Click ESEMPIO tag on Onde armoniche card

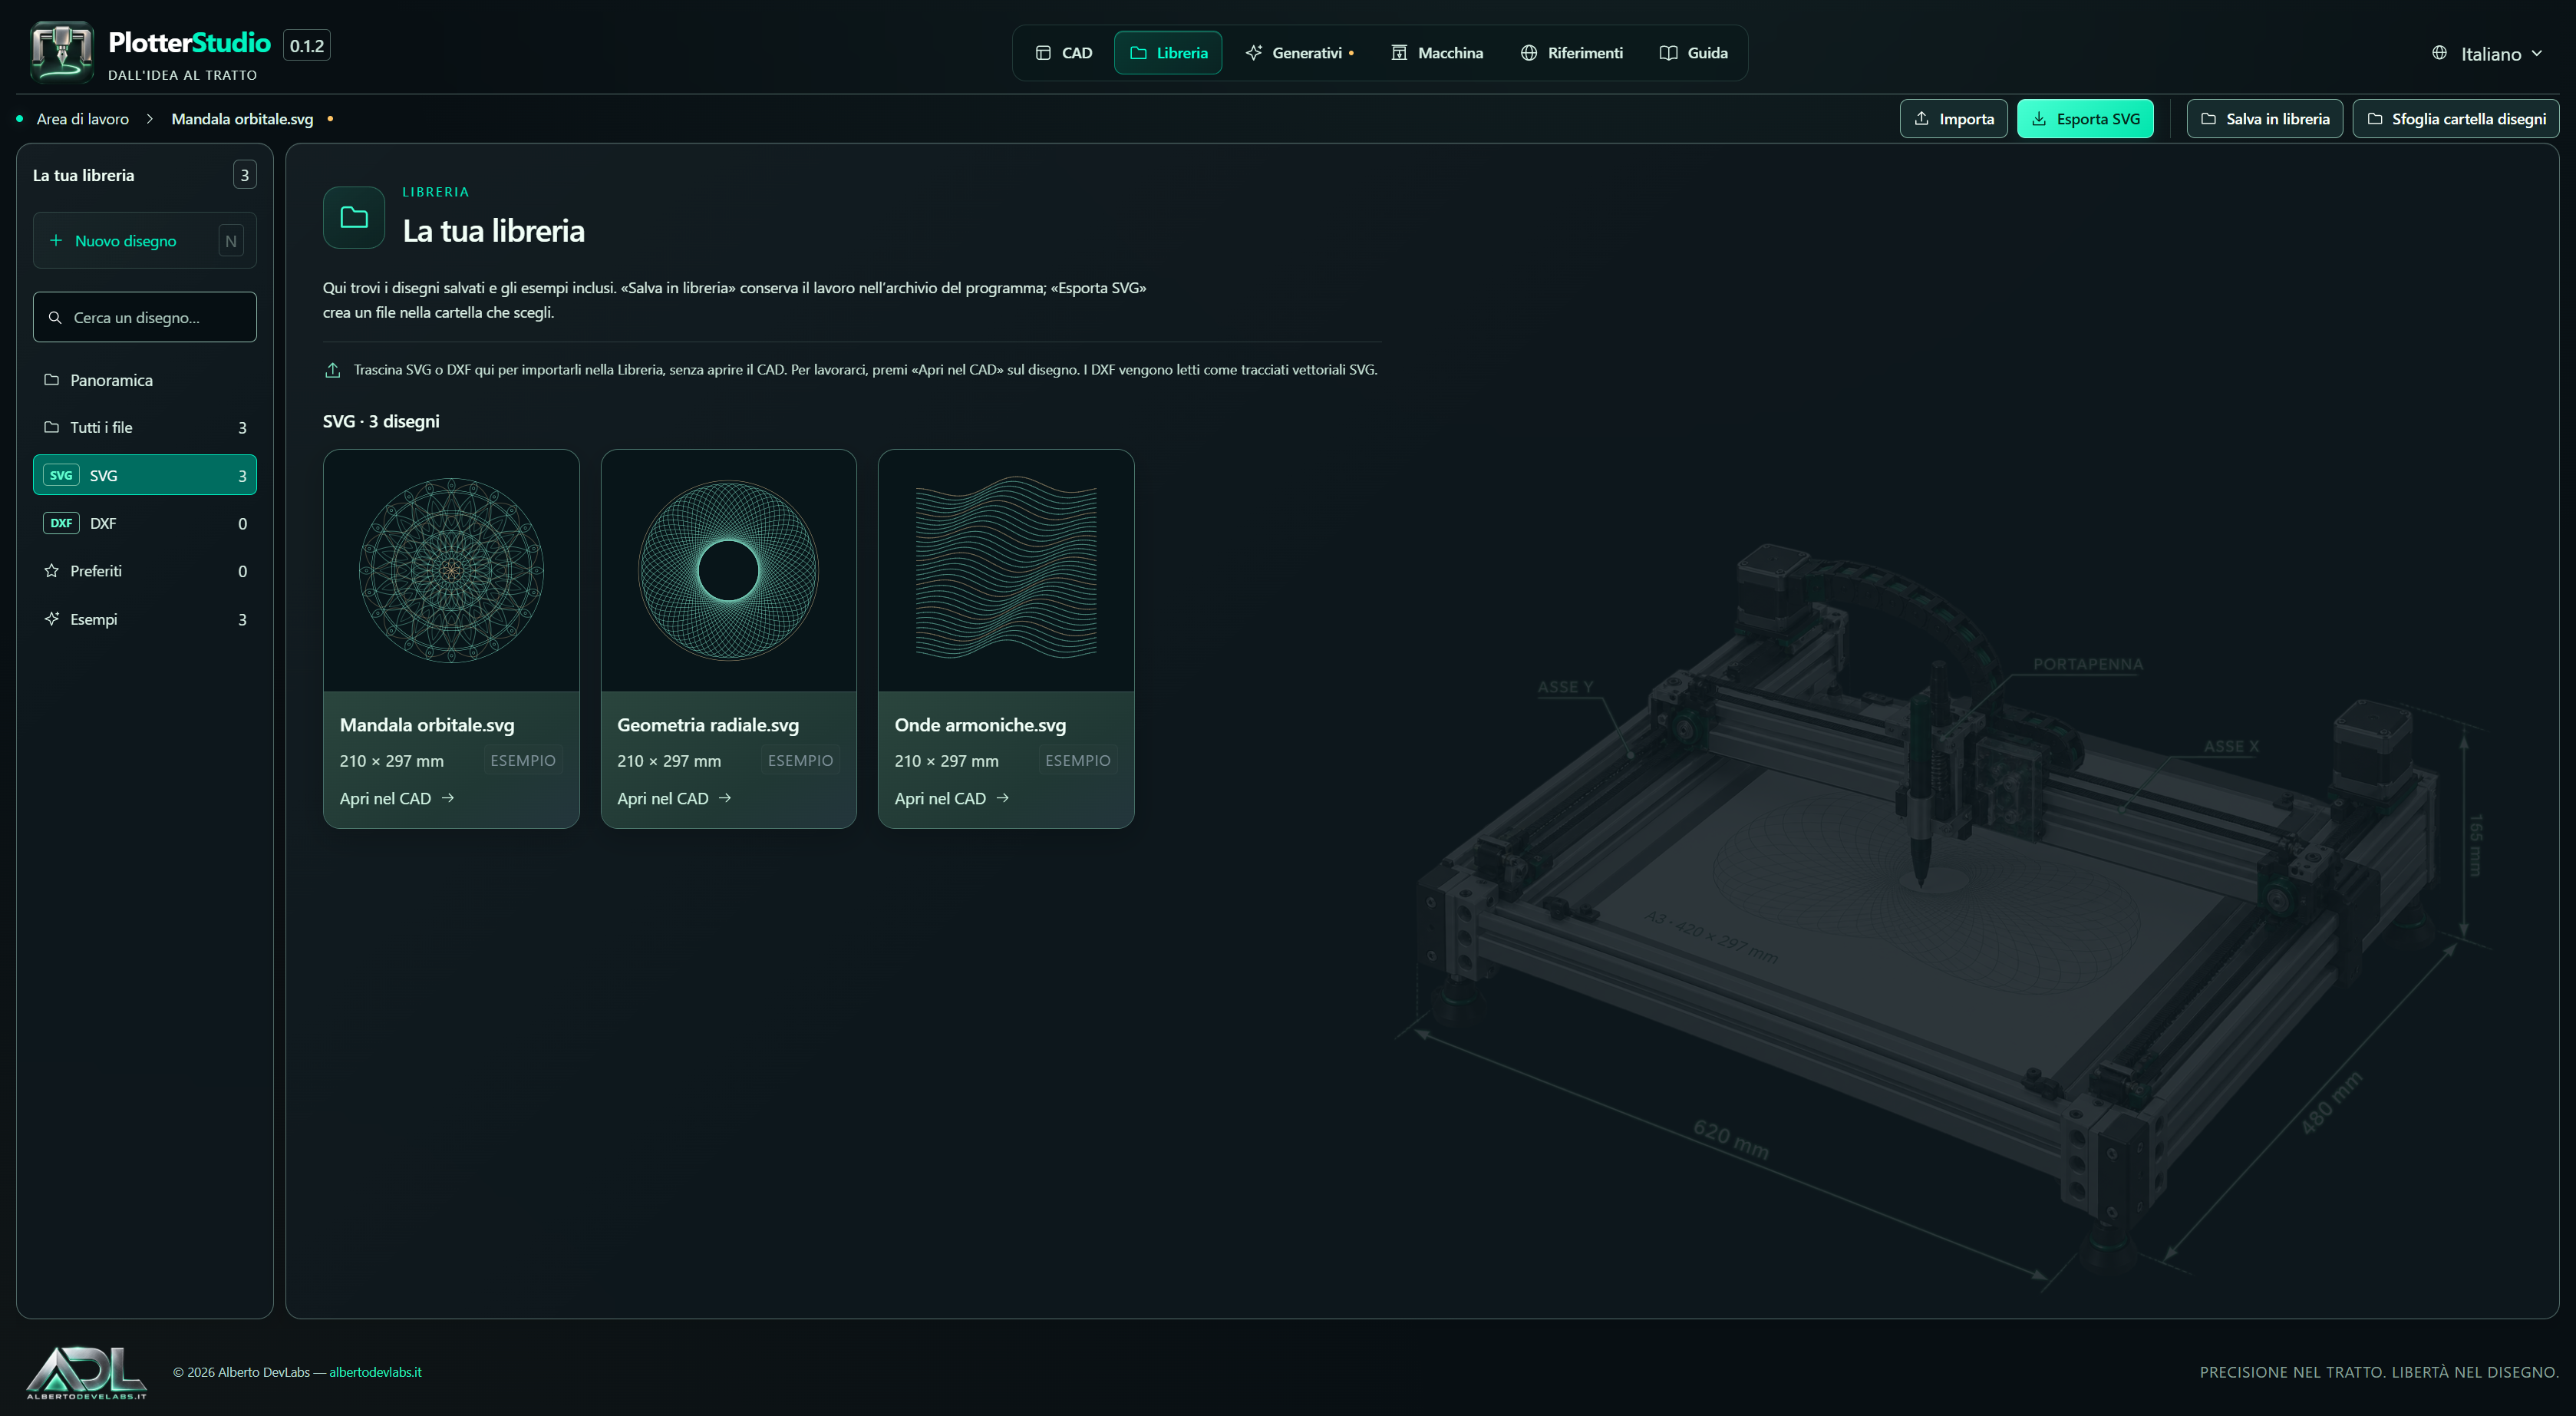[1078, 760]
